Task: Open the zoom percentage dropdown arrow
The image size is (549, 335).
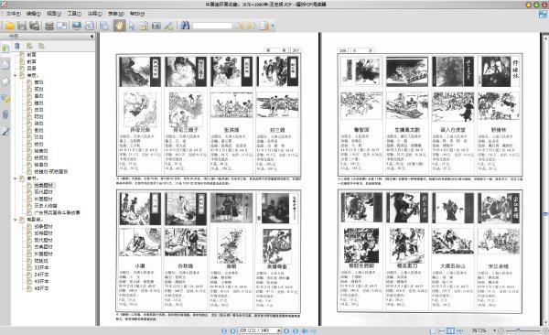Action: [494, 330]
